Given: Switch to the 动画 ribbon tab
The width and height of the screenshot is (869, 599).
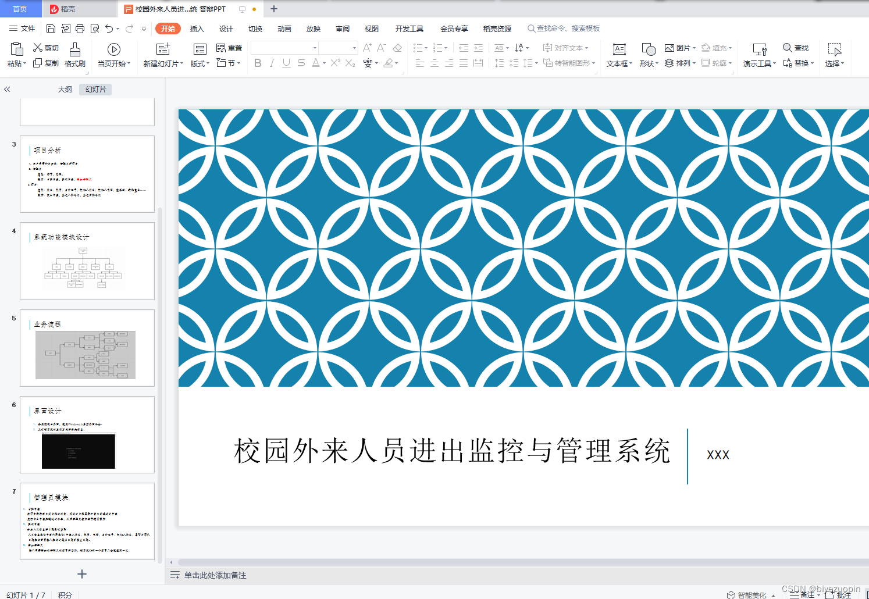Looking at the screenshot, I should pos(284,28).
